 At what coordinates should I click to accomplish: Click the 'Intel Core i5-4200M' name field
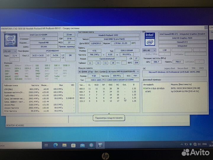[38, 35]
